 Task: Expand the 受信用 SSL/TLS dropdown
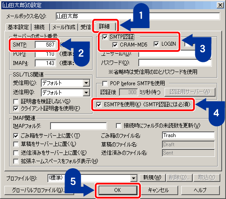[x=86, y=83]
